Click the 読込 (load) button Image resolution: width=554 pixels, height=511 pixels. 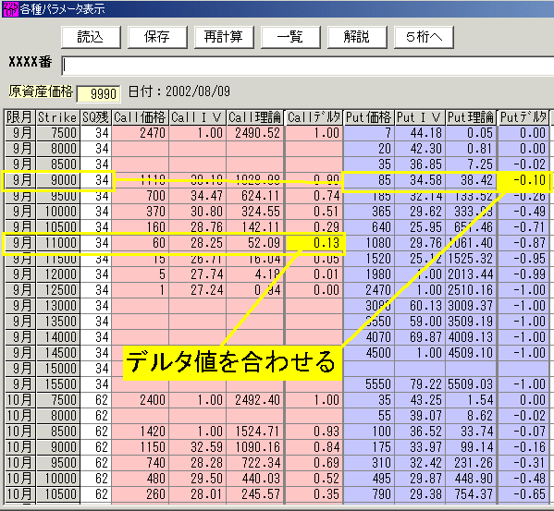[91, 37]
